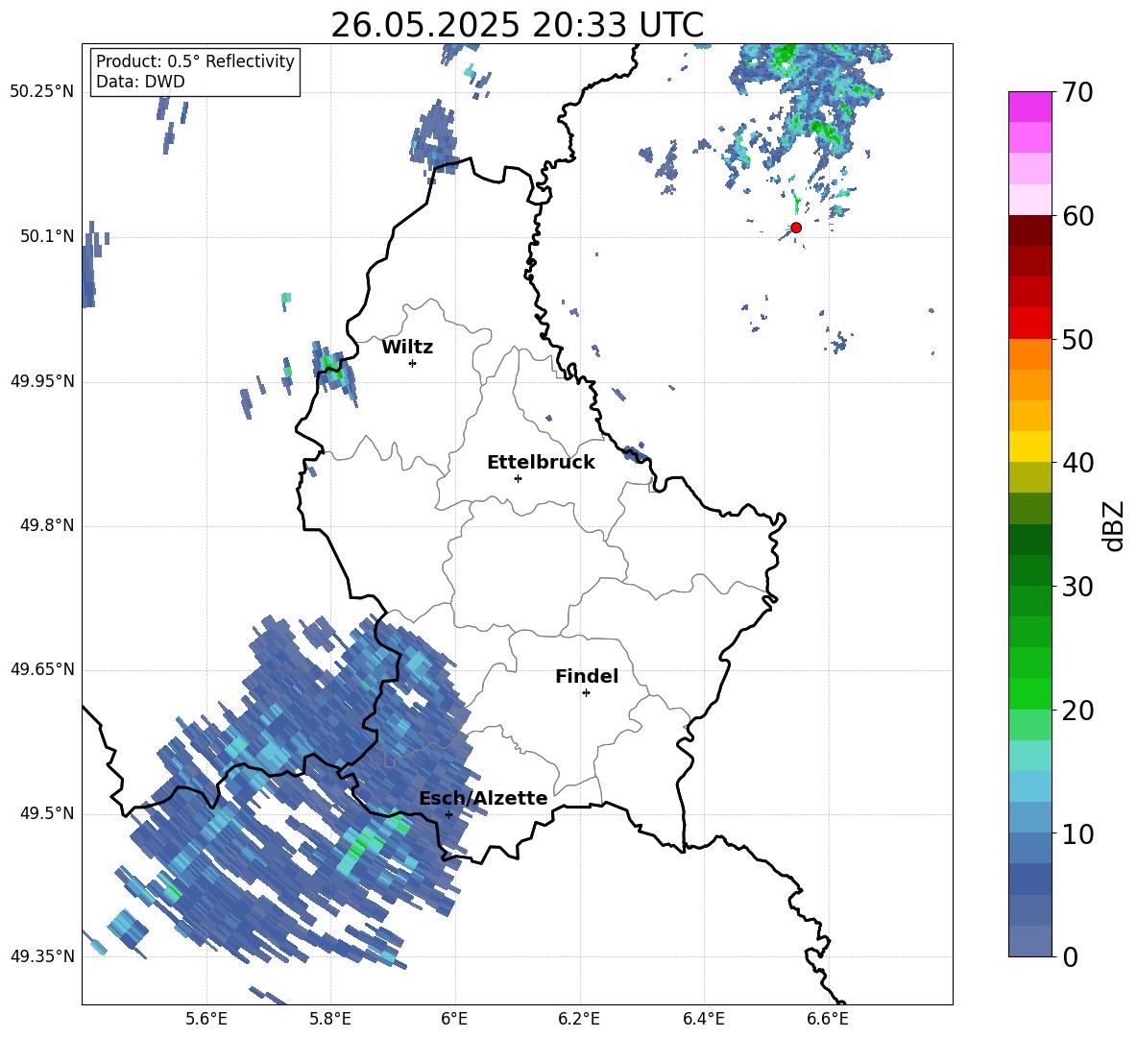The height and width of the screenshot is (1038, 1137).
Task: Pick the magenta swatch at colorbar top
Action: [x=1029, y=108]
